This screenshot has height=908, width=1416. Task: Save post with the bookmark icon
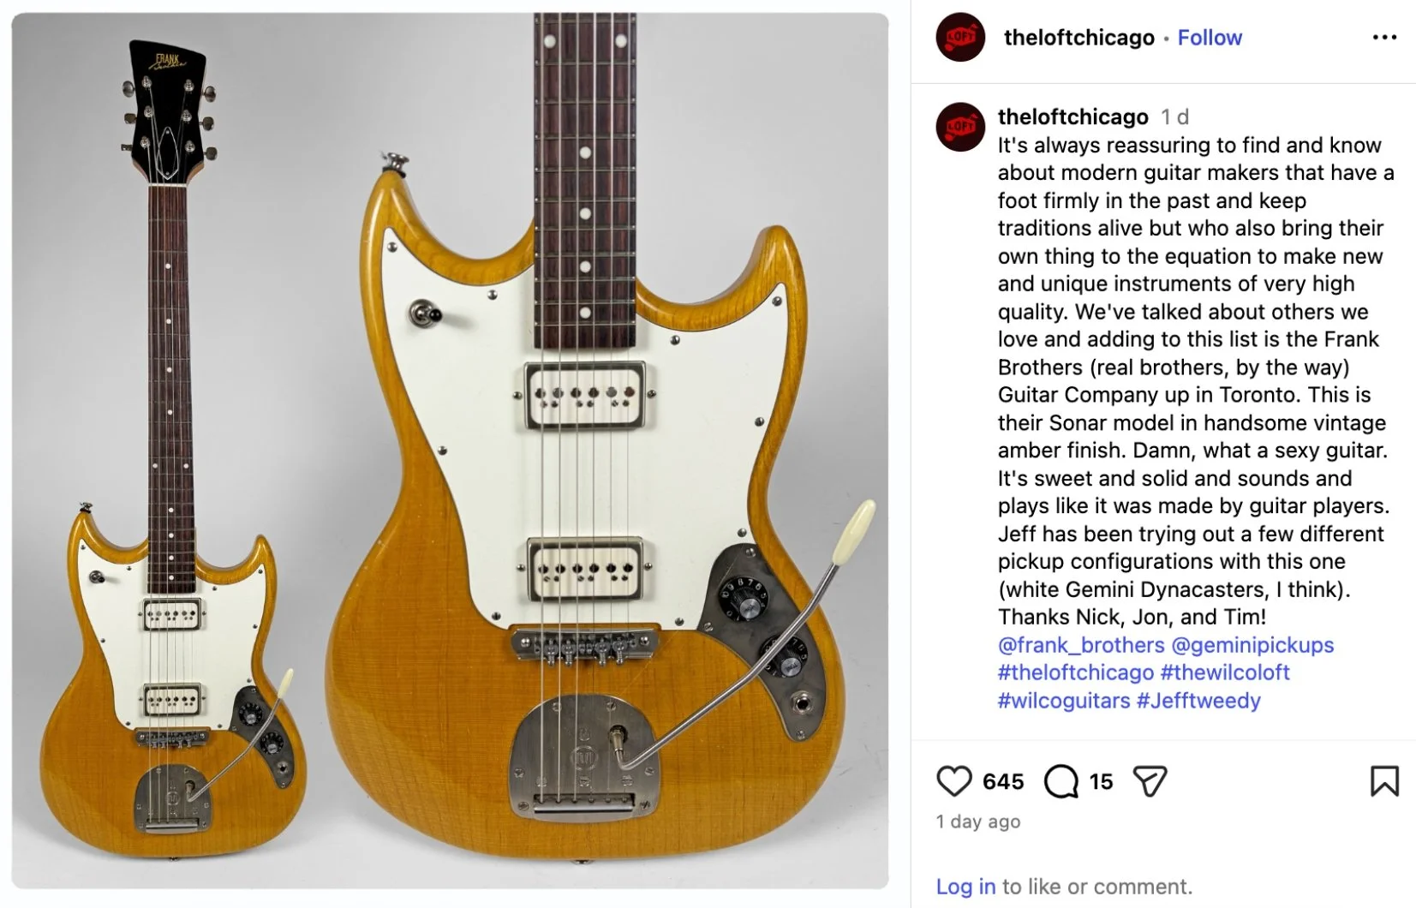tap(1384, 781)
